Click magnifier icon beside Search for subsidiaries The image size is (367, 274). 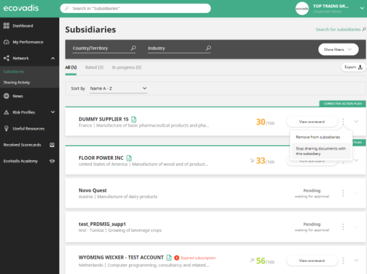click(x=364, y=29)
